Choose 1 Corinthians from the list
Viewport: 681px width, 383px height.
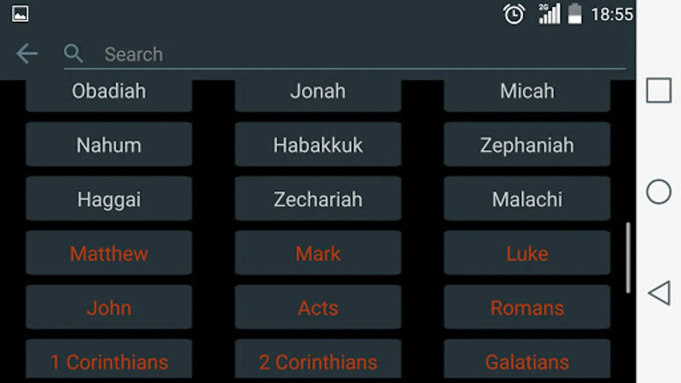tap(109, 359)
